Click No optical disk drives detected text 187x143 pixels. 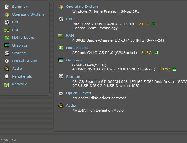[x=99, y=98]
